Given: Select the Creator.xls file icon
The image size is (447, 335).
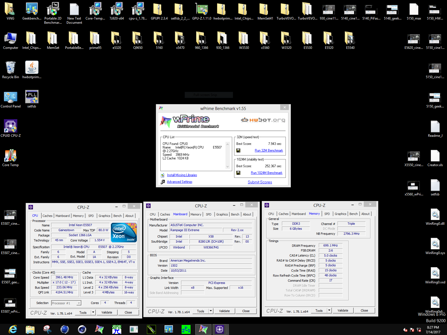Looking at the screenshot, I should tap(435, 158).
